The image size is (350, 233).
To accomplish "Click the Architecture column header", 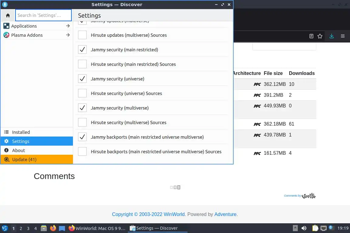I will click(247, 73).
